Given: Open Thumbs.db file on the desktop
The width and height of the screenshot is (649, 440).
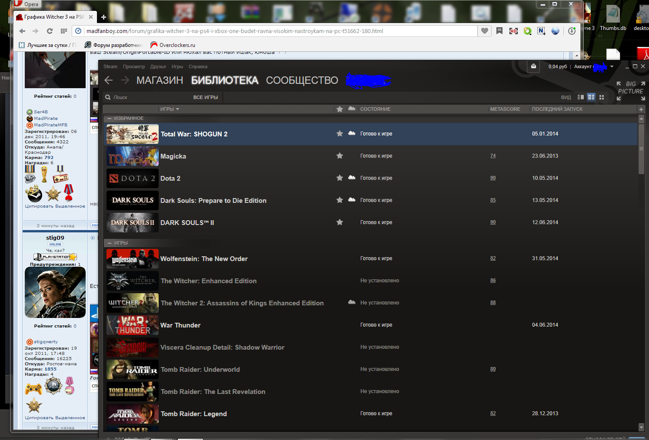Looking at the screenshot, I should 613,18.
